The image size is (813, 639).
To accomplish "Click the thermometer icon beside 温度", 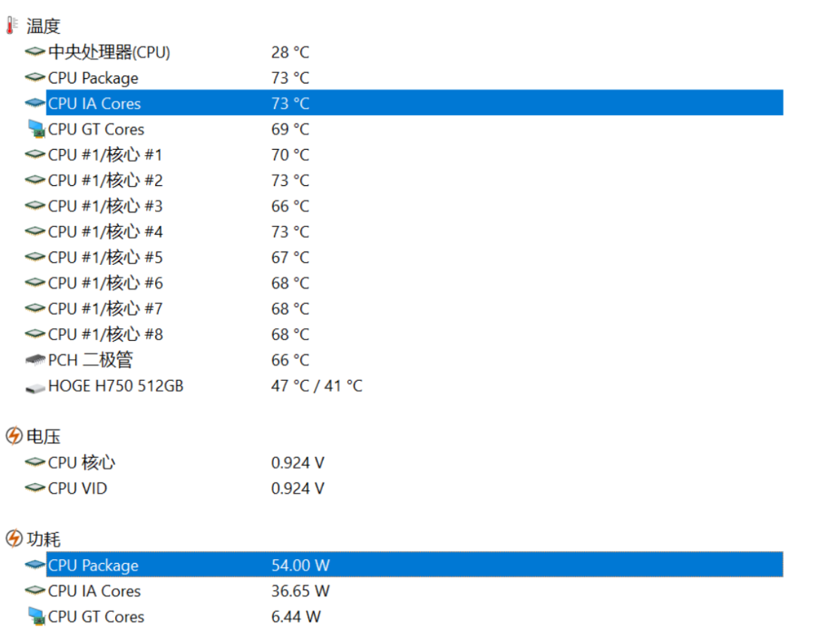I will click(9, 25).
